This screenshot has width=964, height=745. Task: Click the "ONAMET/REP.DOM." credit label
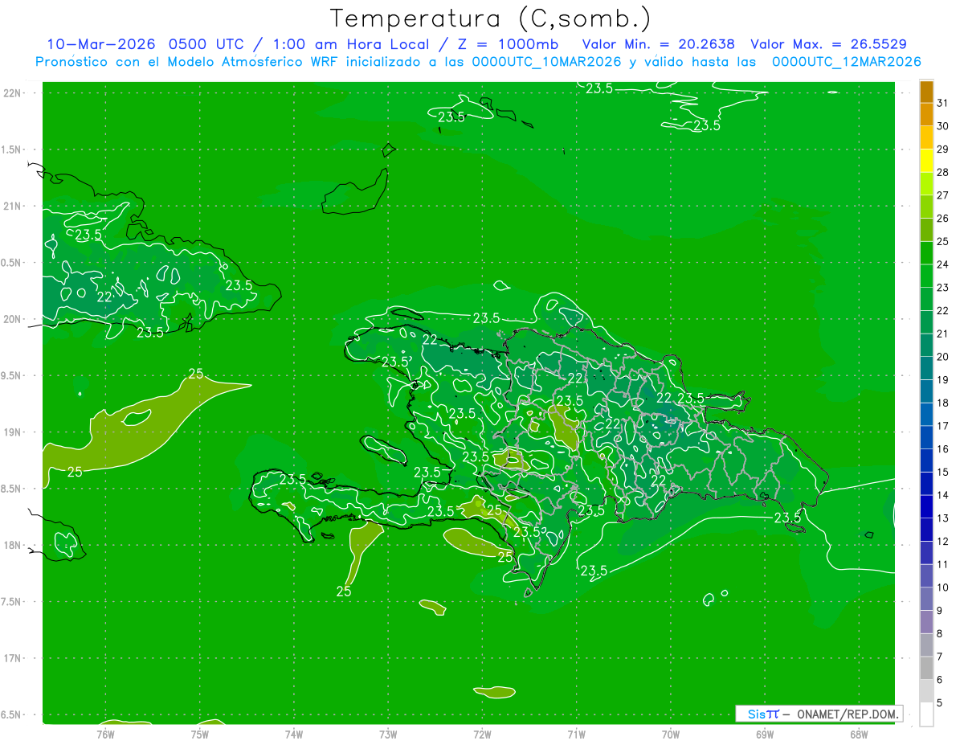click(848, 714)
